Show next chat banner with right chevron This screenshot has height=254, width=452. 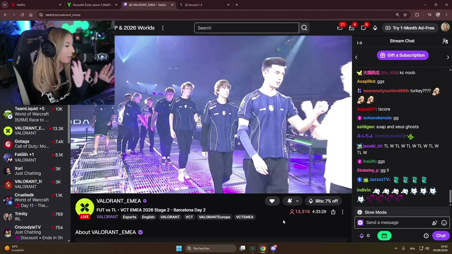[448, 57]
